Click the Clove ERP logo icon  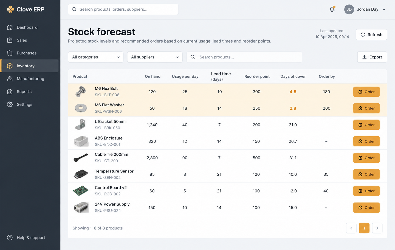(x=10, y=9)
